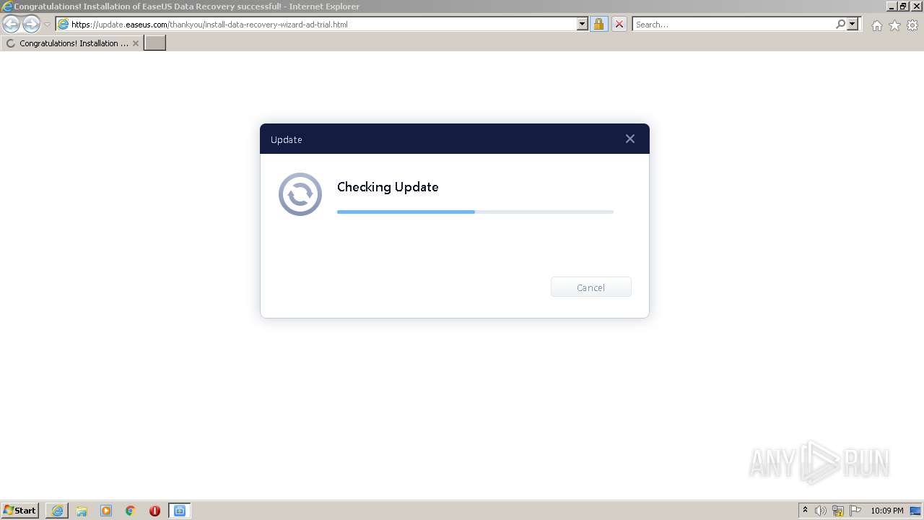The width and height of the screenshot is (924, 520).
Task: Click the volume speaker tray icon
Action: coord(821,511)
